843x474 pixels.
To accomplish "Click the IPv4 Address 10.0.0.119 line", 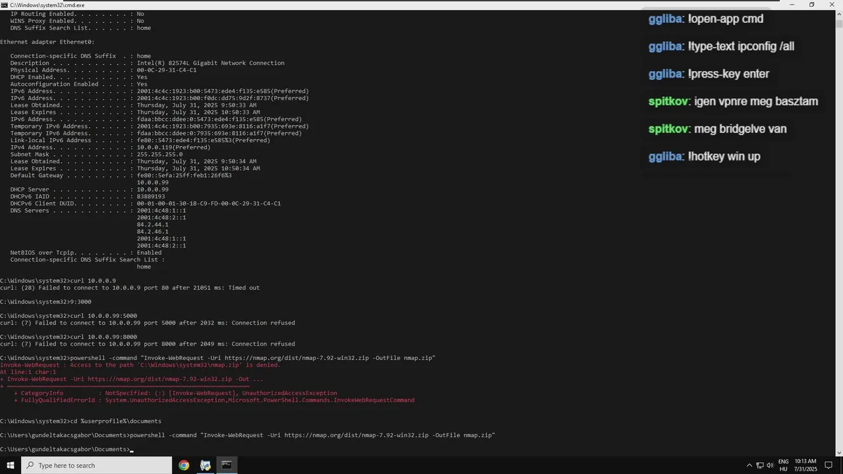I will click(x=111, y=147).
